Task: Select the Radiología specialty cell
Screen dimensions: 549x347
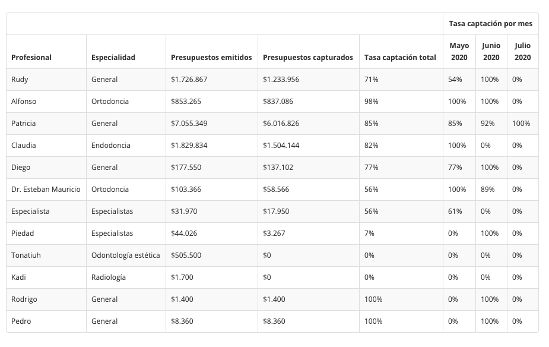Action: (109, 277)
